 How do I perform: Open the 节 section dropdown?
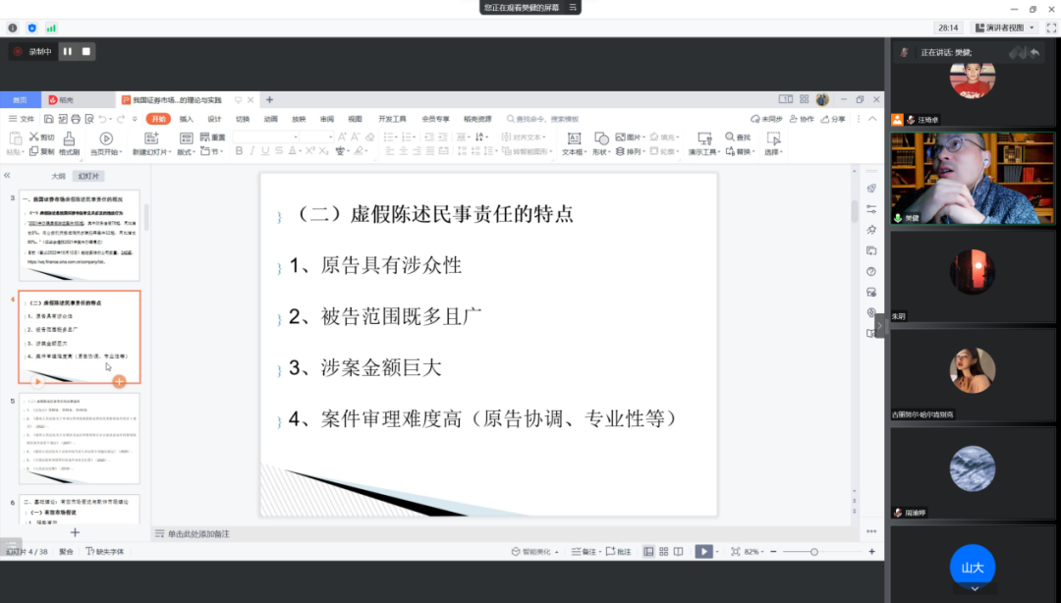coord(210,151)
